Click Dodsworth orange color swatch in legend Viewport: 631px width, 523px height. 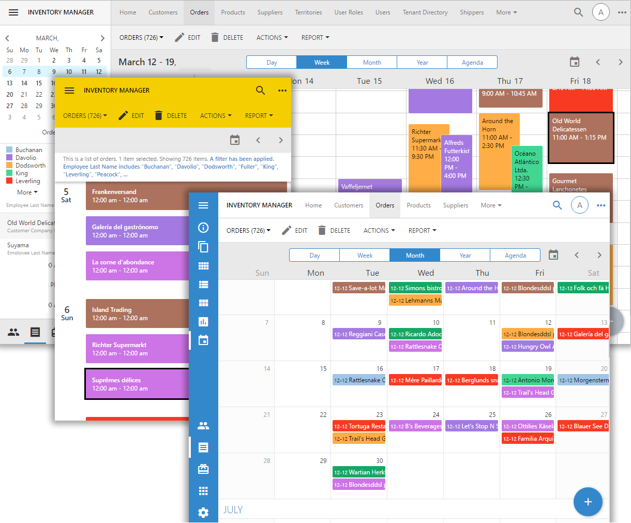(9, 166)
